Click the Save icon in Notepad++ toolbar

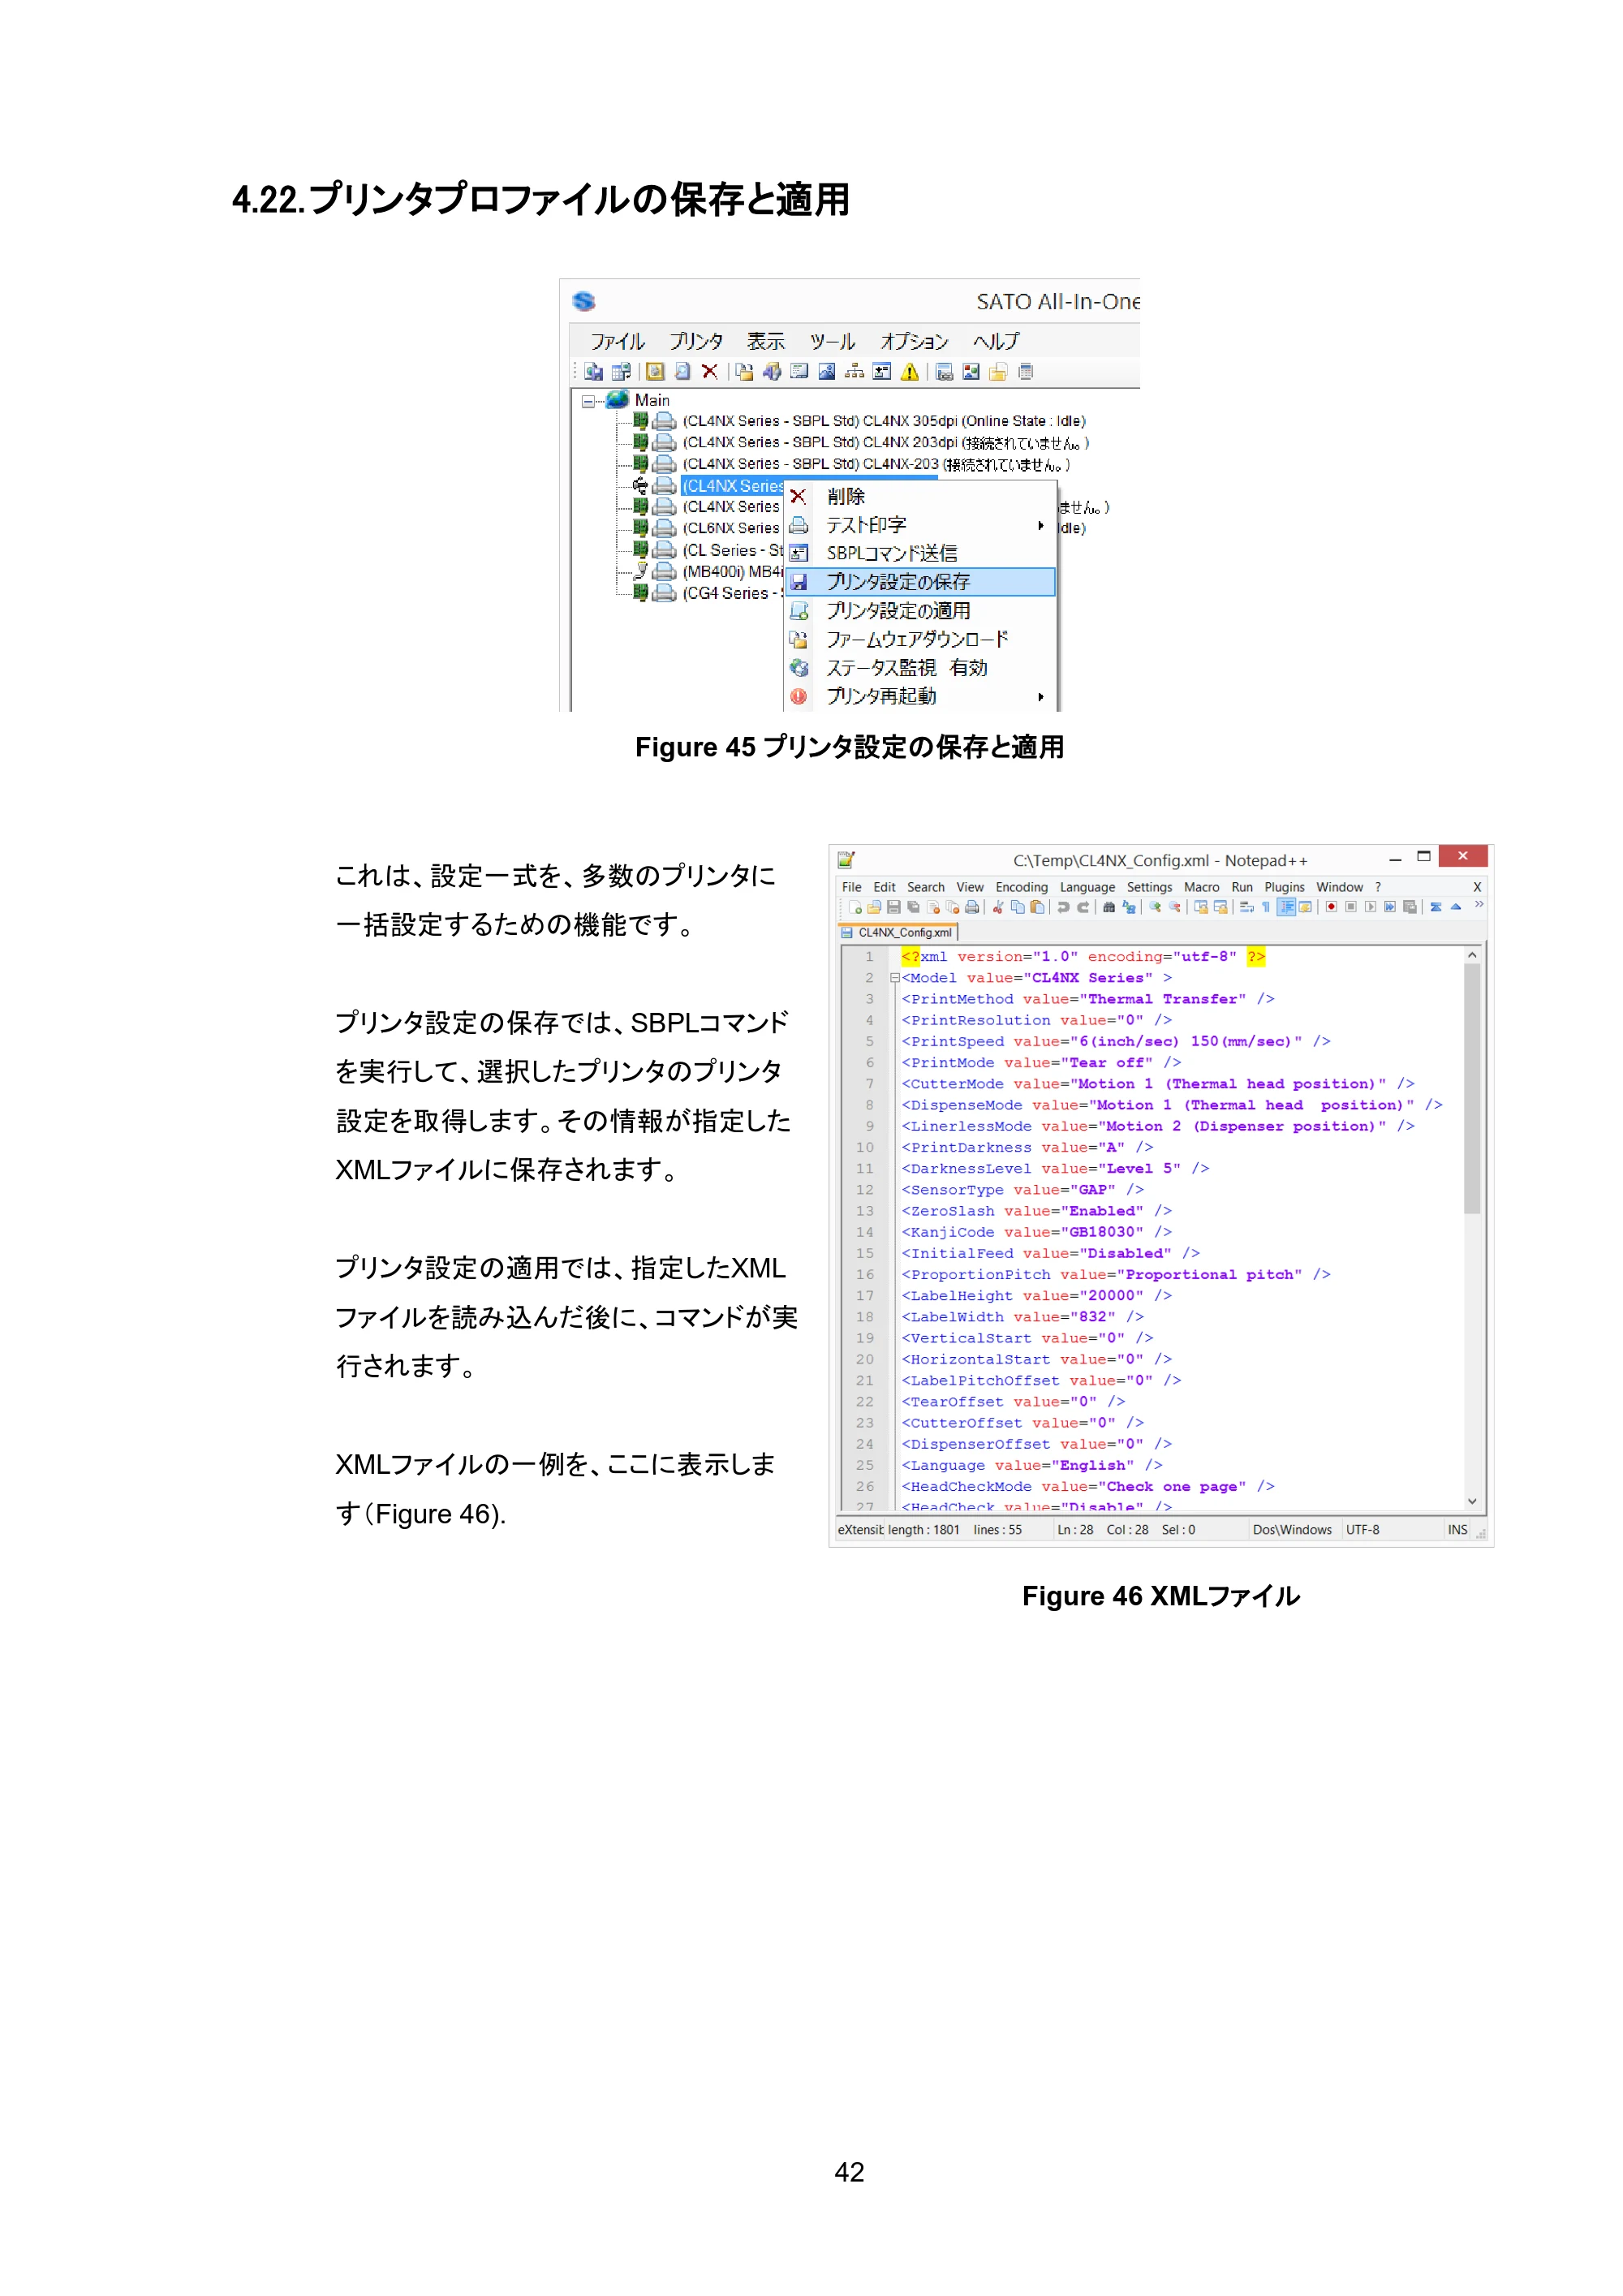pos(894,907)
